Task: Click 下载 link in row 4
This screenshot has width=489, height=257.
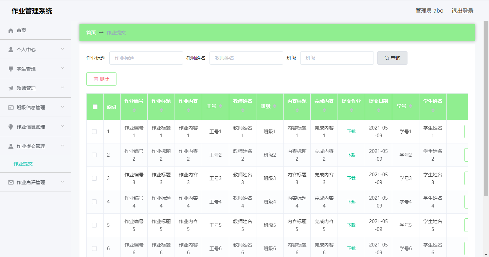Action: 351,202
